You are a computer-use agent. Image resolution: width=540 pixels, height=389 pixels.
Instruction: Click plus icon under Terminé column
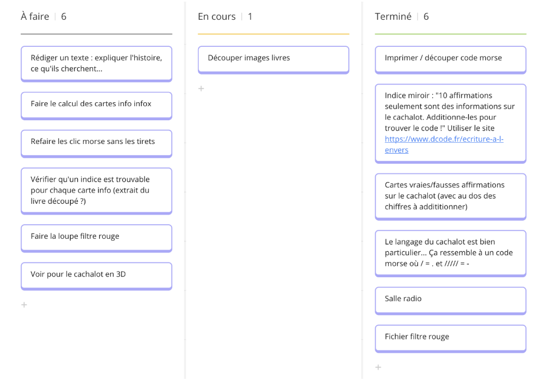click(378, 368)
